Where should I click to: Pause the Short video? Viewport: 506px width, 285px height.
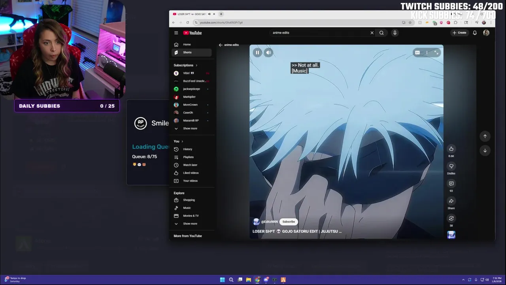(257, 53)
